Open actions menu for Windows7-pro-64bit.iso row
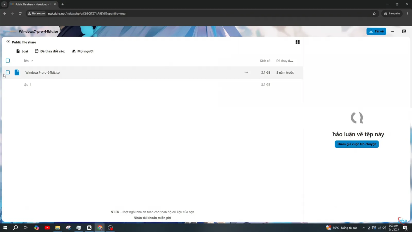Image resolution: width=412 pixels, height=232 pixels. pos(246,72)
